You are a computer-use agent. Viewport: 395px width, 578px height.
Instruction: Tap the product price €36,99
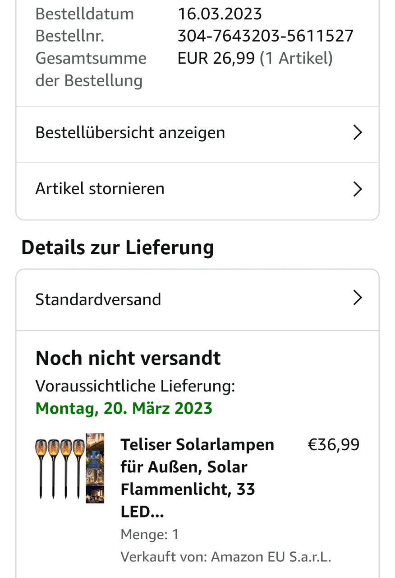333,445
